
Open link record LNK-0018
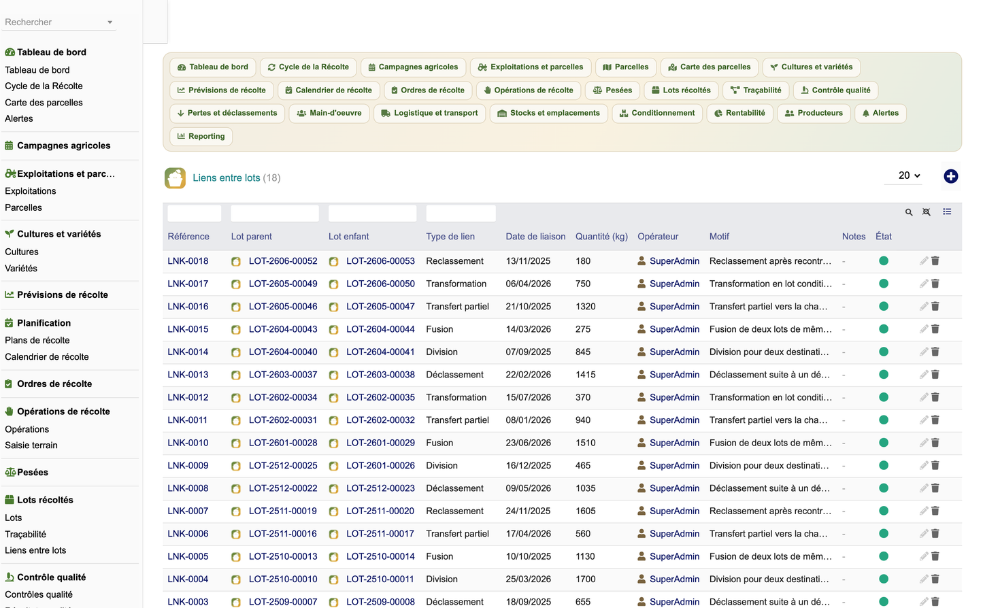188,261
